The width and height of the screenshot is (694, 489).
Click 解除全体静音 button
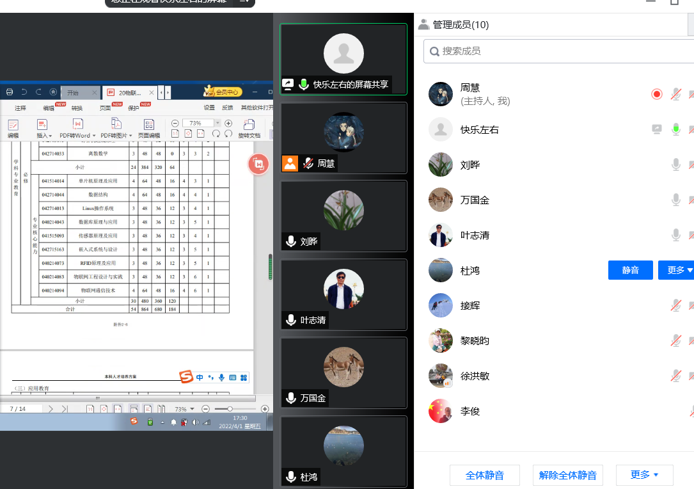pyautogui.click(x=568, y=476)
